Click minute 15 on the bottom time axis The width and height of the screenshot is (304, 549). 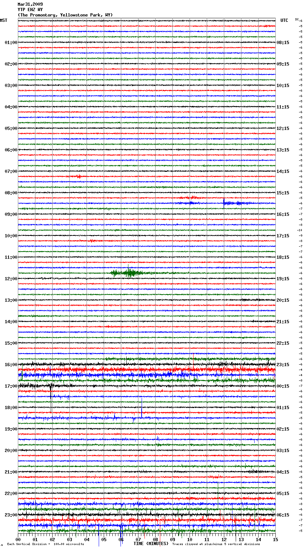[x=275, y=539]
